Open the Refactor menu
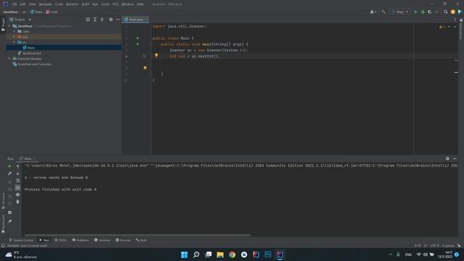This screenshot has height=261, width=464. click(72, 4)
